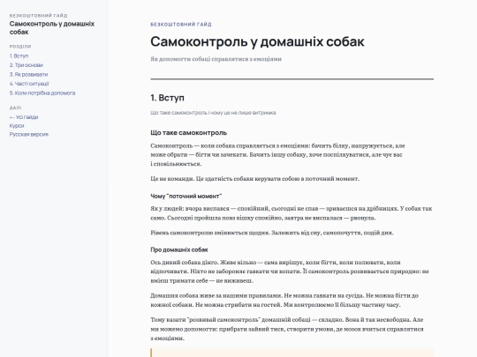Viewport: 477px width, 357px height.
Task: Click the 'ДАЛІ' sidebar label
Action: [16, 108]
